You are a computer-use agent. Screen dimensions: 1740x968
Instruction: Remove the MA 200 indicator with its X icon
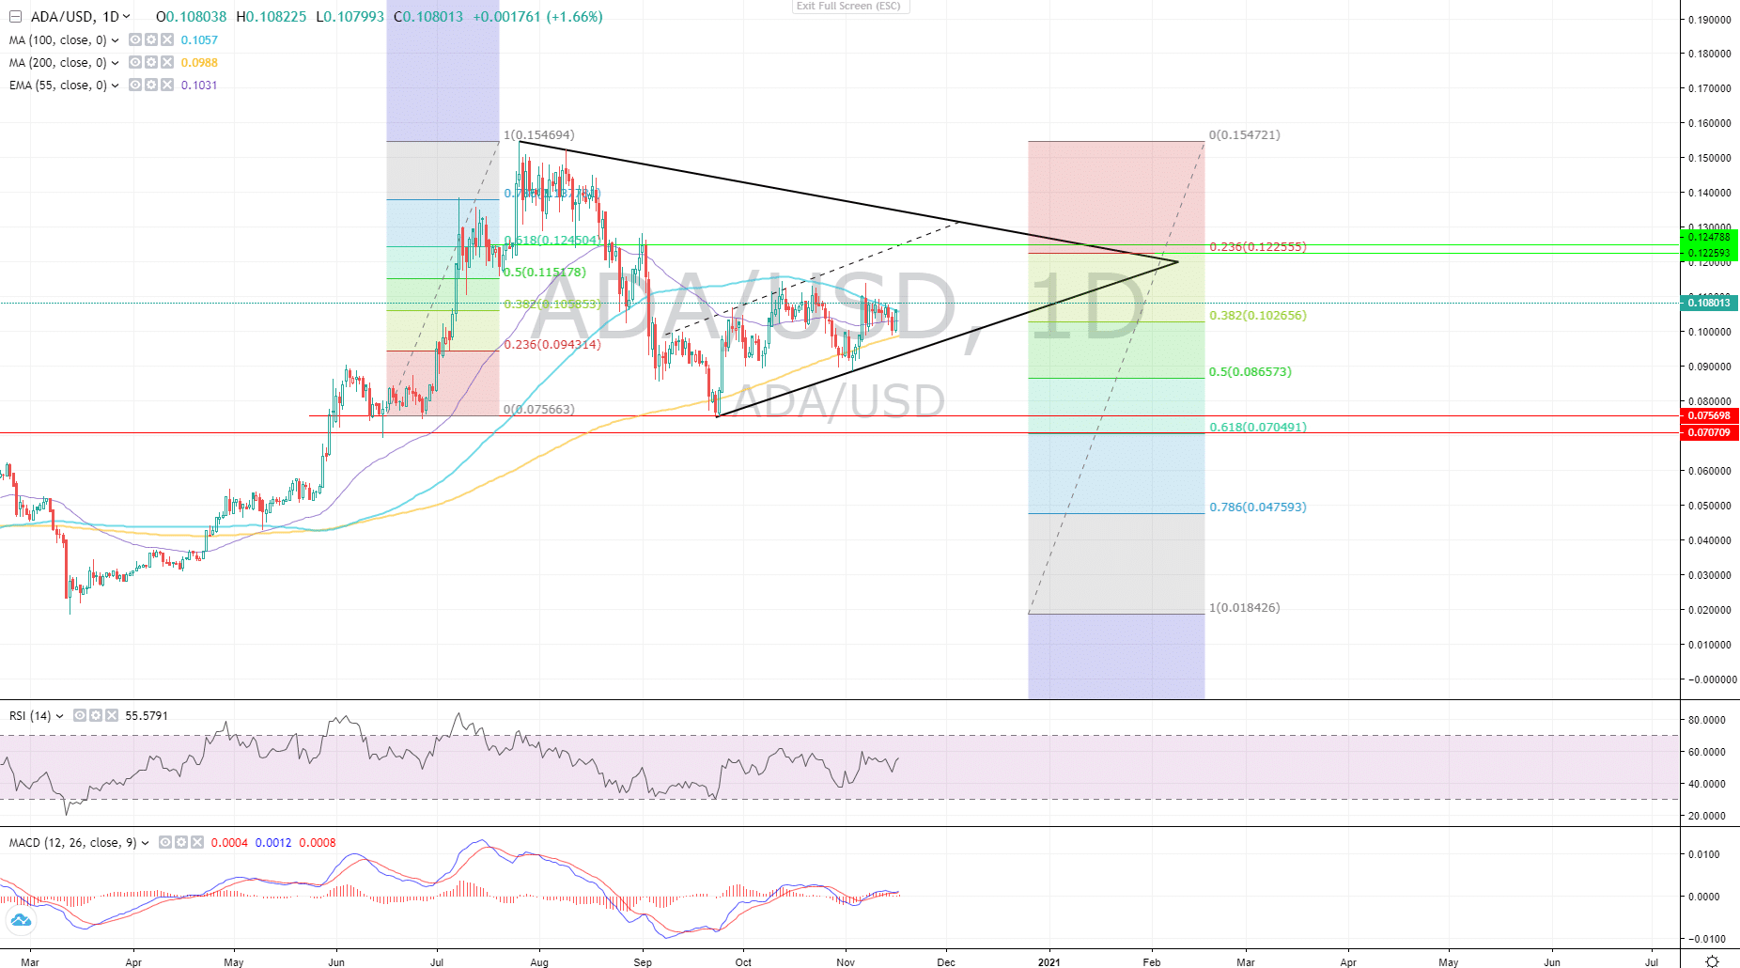coord(167,62)
